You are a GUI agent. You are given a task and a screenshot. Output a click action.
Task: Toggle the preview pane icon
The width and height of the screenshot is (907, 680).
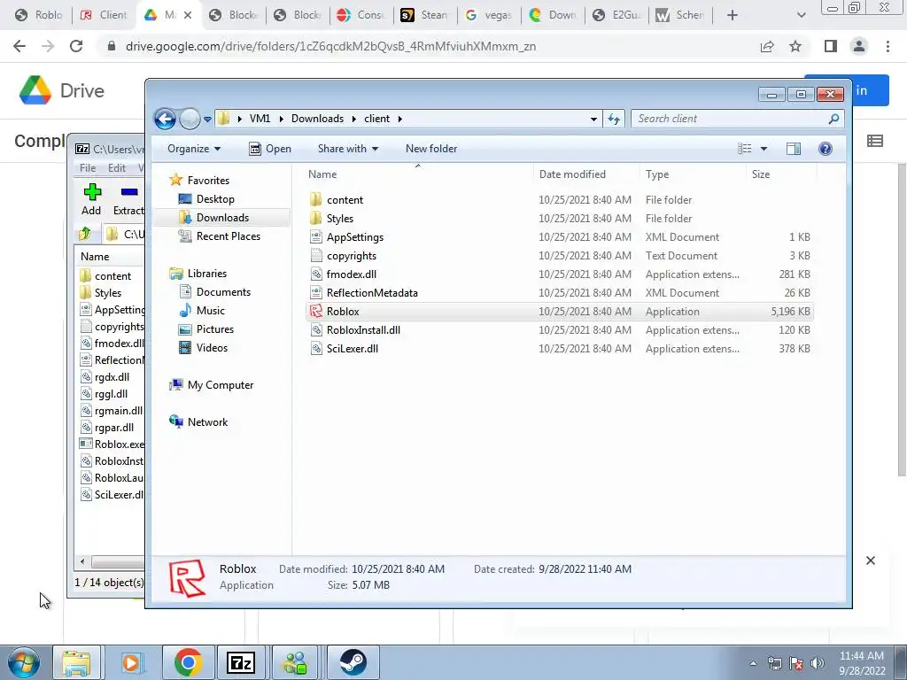coord(794,149)
